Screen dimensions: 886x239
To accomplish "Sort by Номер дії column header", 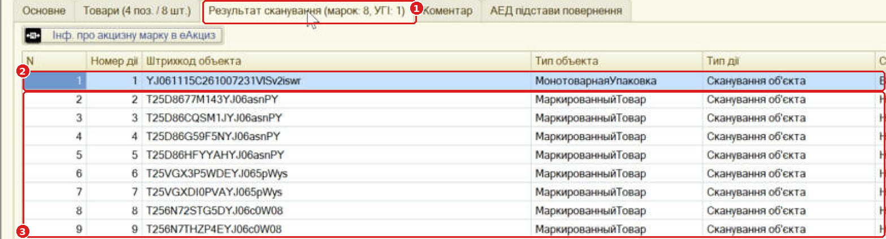I will [114, 60].
